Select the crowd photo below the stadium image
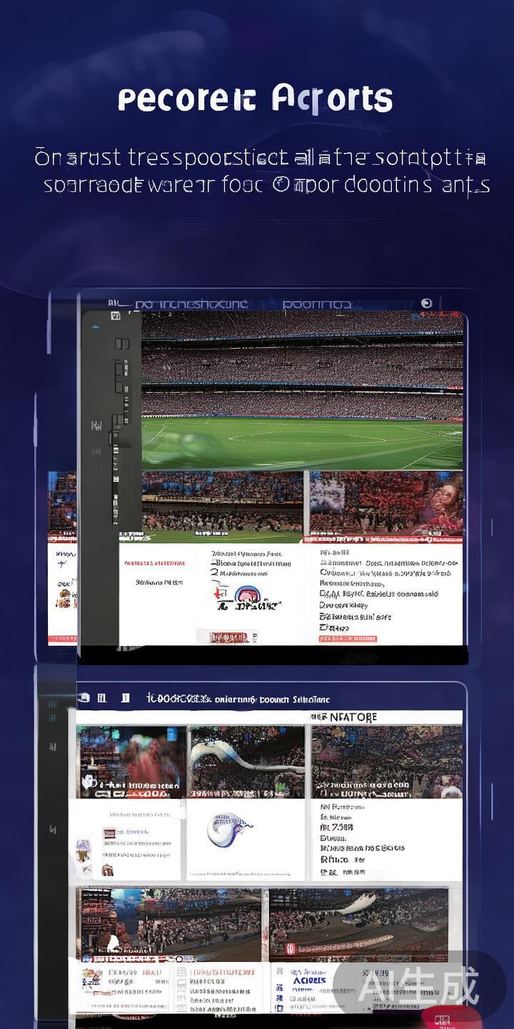Screen dimensions: 514x1029 [x=222, y=502]
